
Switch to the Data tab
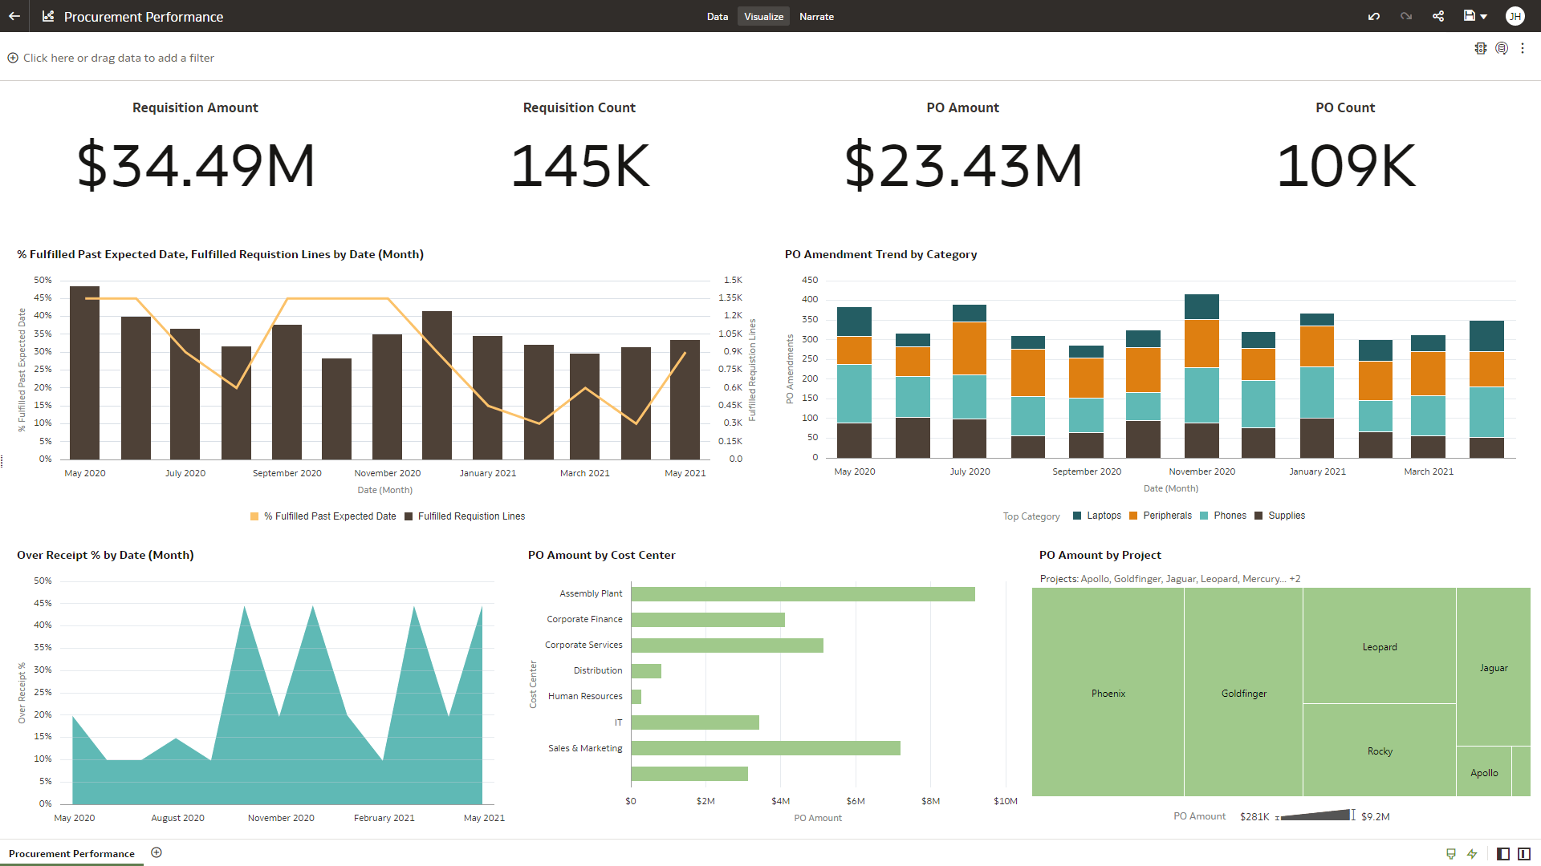[x=717, y=16]
